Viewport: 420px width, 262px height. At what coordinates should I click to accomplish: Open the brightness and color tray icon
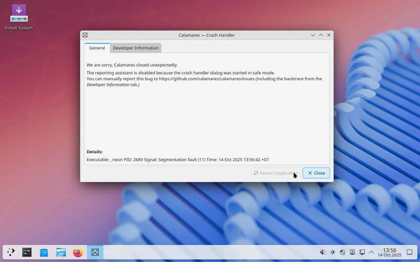[x=333, y=252]
